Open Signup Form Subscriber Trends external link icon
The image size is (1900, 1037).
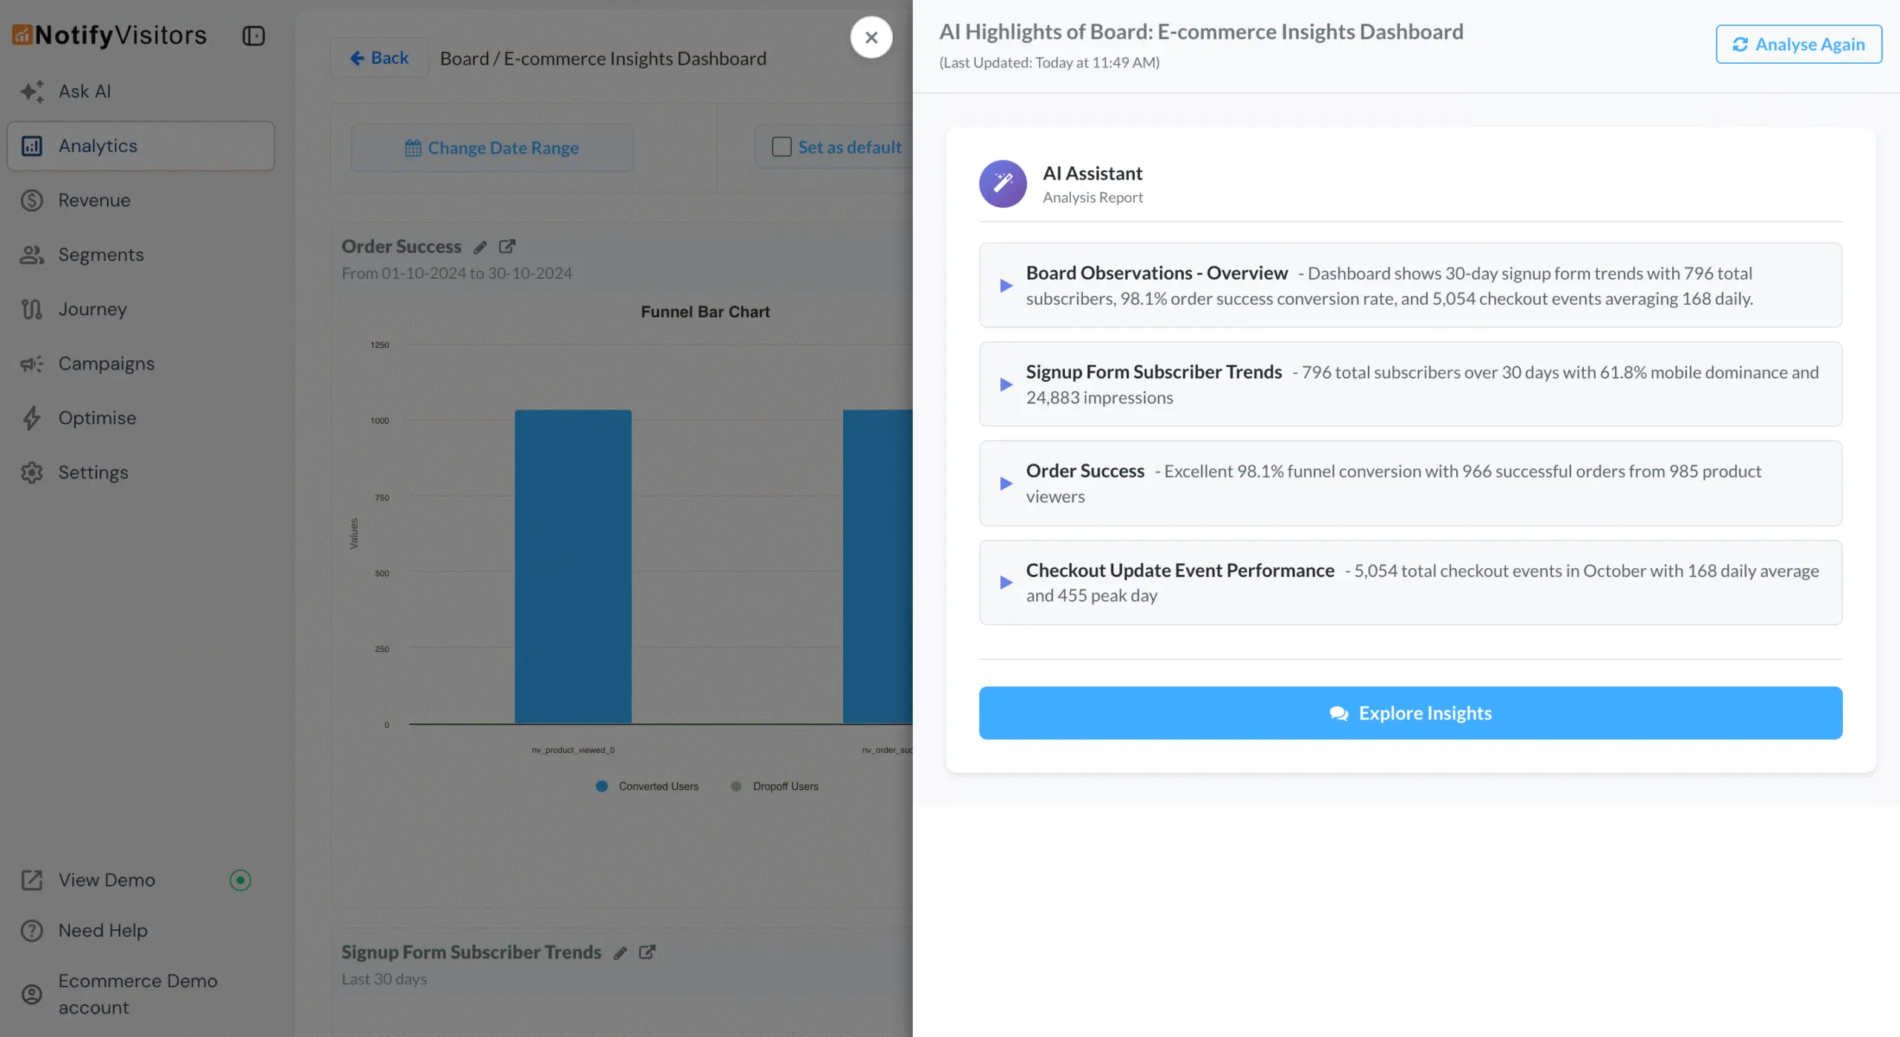[647, 952]
